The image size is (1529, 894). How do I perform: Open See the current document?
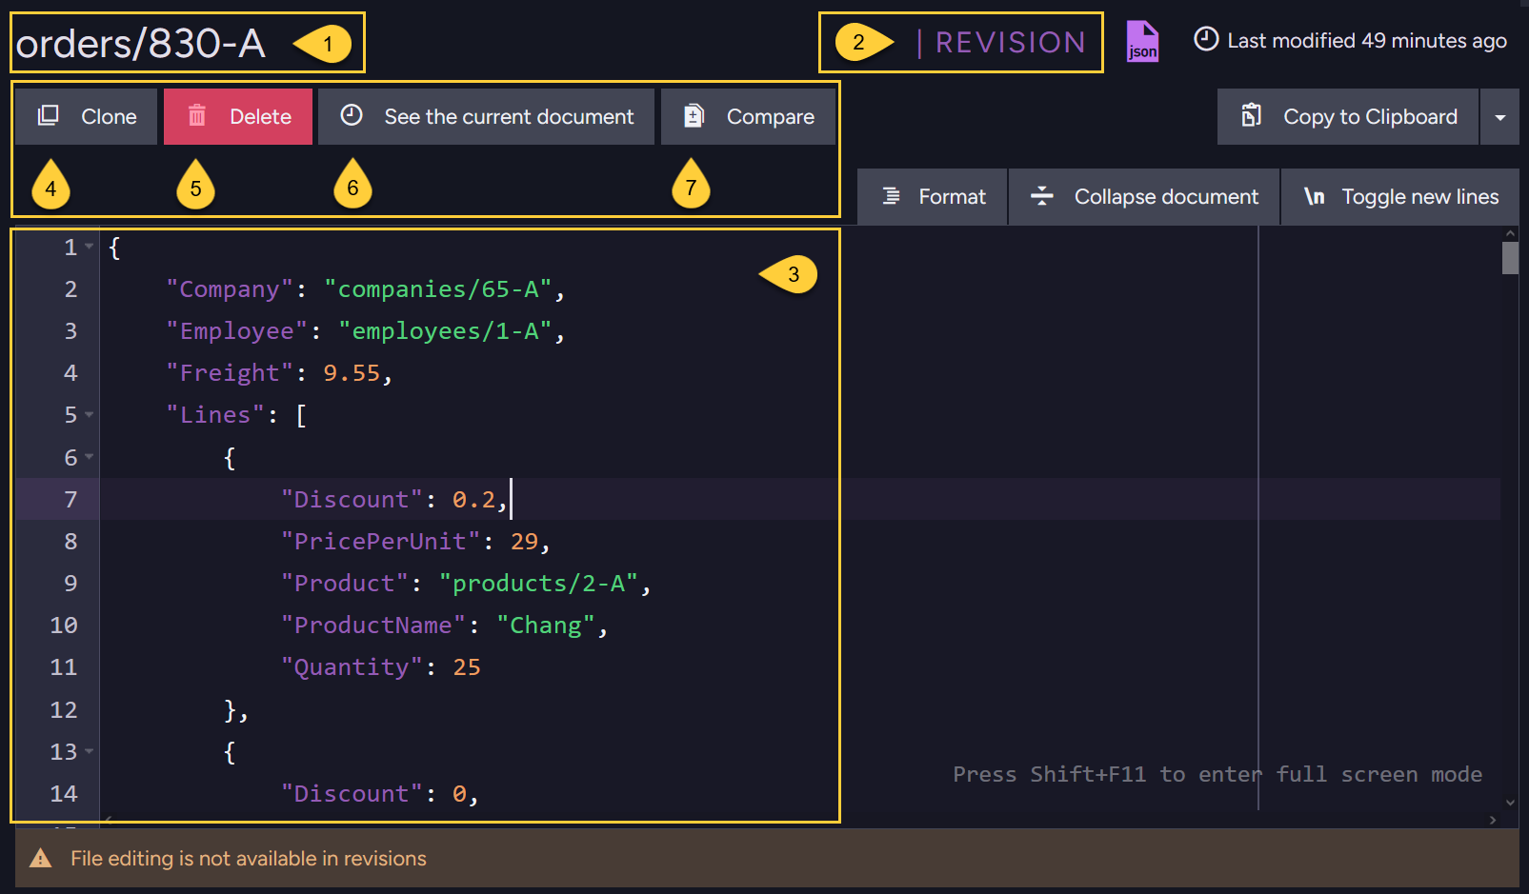tap(486, 117)
